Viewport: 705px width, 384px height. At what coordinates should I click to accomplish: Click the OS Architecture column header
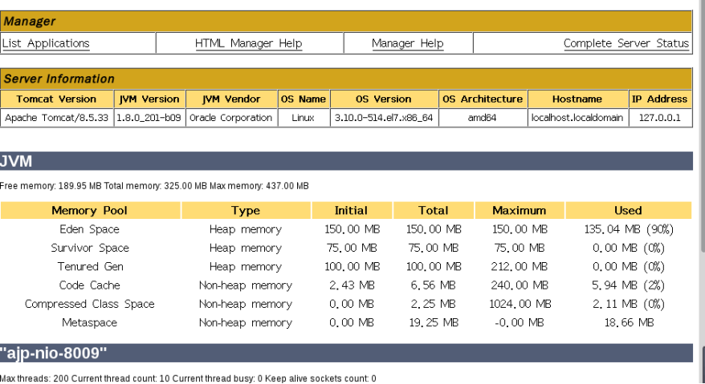click(483, 99)
